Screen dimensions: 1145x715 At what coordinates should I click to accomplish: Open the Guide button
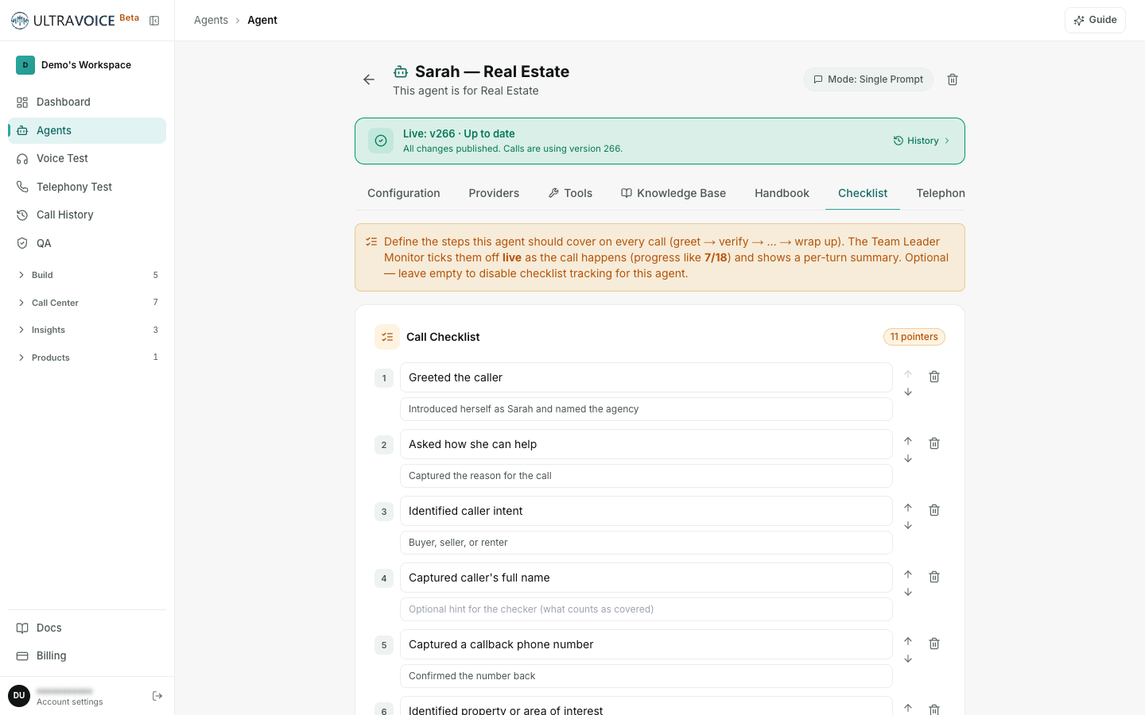click(x=1095, y=20)
